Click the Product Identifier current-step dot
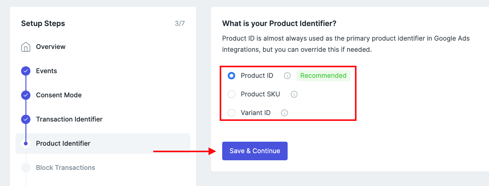The image size is (489, 186). 26,144
